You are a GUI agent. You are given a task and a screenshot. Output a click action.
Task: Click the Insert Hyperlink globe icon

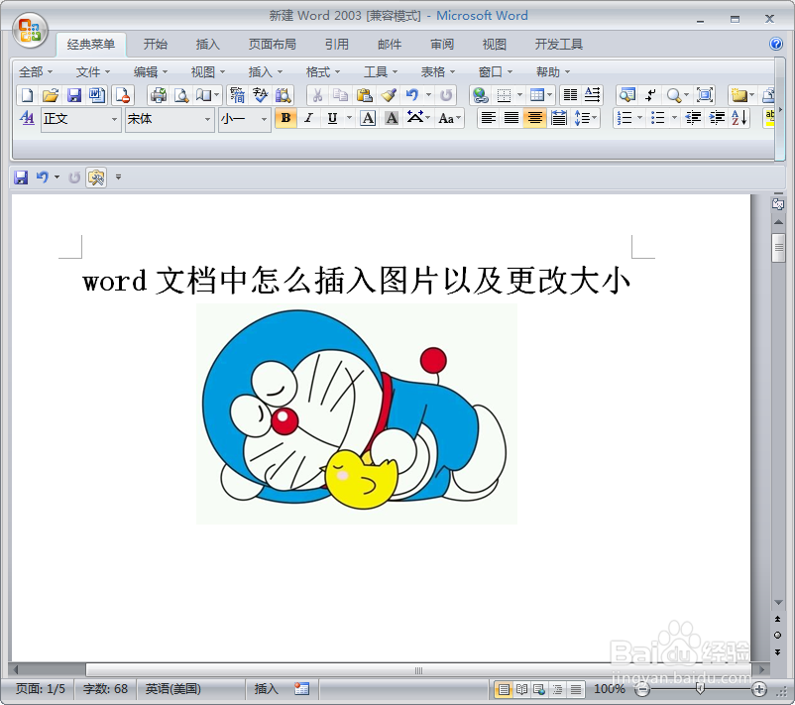[x=480, y=95]
